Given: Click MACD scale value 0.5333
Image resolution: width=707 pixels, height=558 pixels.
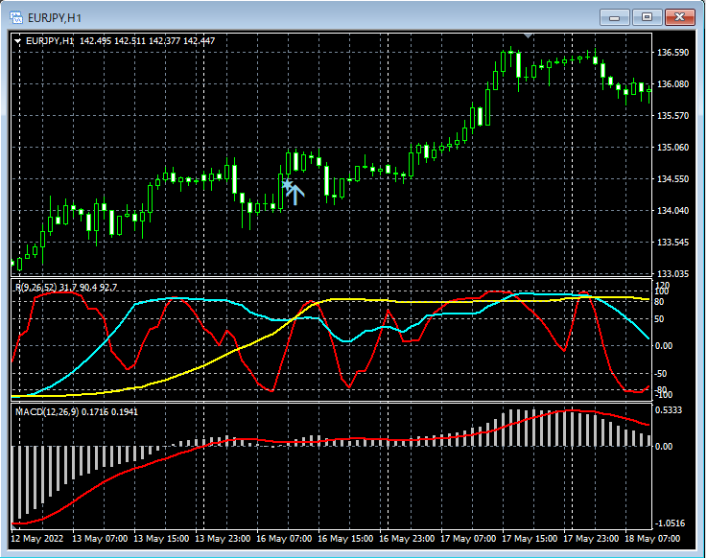Looking at the screenshot, I should (x=669, y=410).
